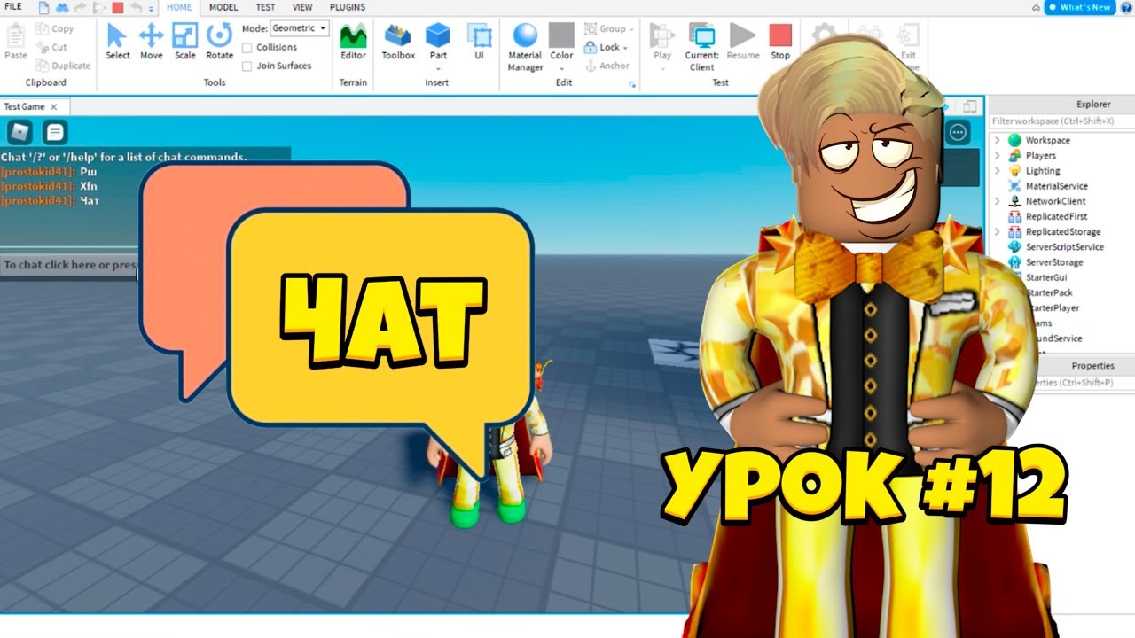Click the Duplicate button
The image size is (1135, 638).
click(x=63, y=66)
